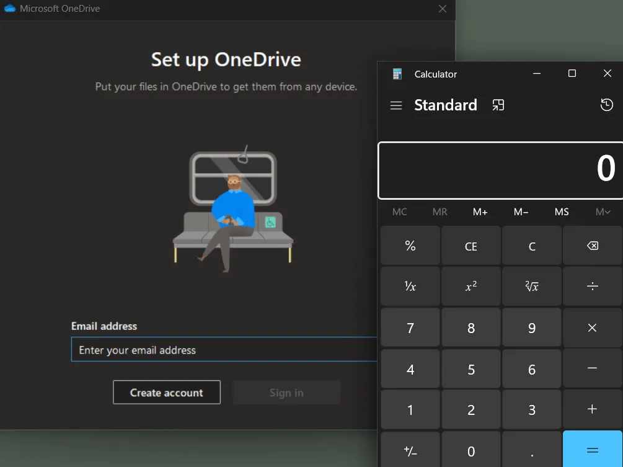Close the Calculator window
The image size is (623, 467).
click(607, 74)
